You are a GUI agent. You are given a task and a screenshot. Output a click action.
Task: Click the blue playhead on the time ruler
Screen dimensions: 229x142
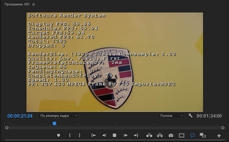54,124
